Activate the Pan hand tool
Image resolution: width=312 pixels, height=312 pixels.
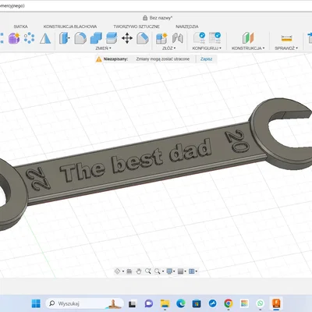139,271
